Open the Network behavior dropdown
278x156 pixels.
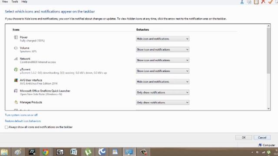(162, 60)
